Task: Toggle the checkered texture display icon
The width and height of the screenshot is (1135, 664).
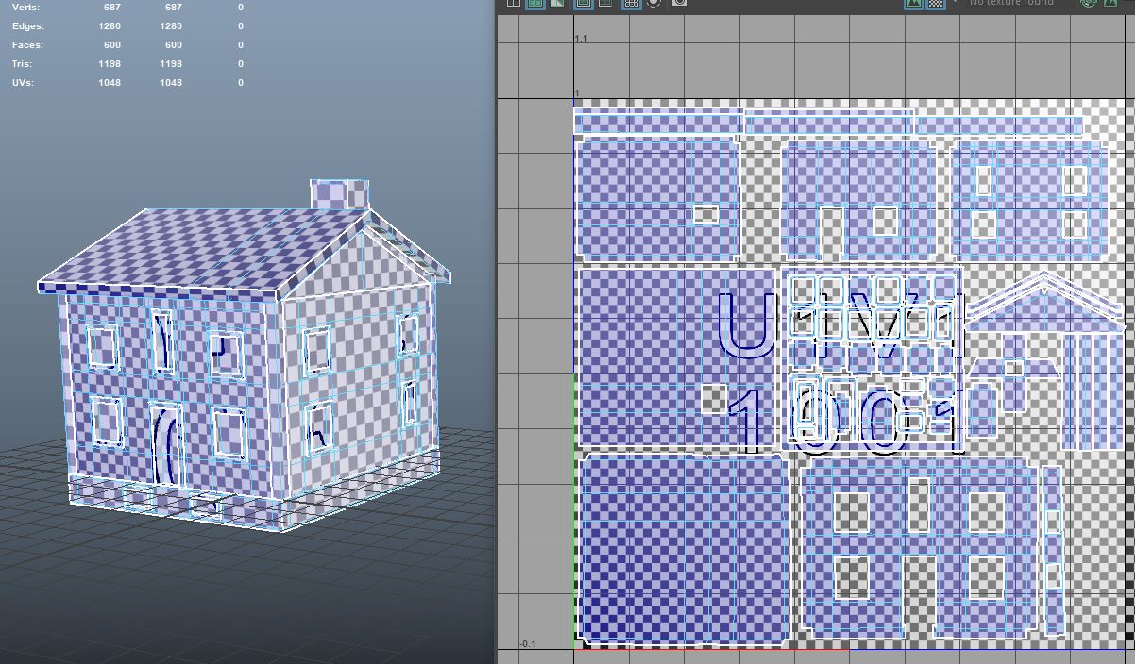Action: (x=936, y=3)
